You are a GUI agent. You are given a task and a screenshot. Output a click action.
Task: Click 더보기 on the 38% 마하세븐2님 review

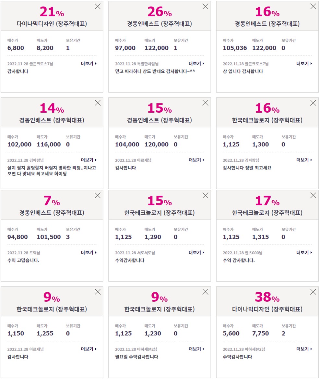(x=304, y=349)
